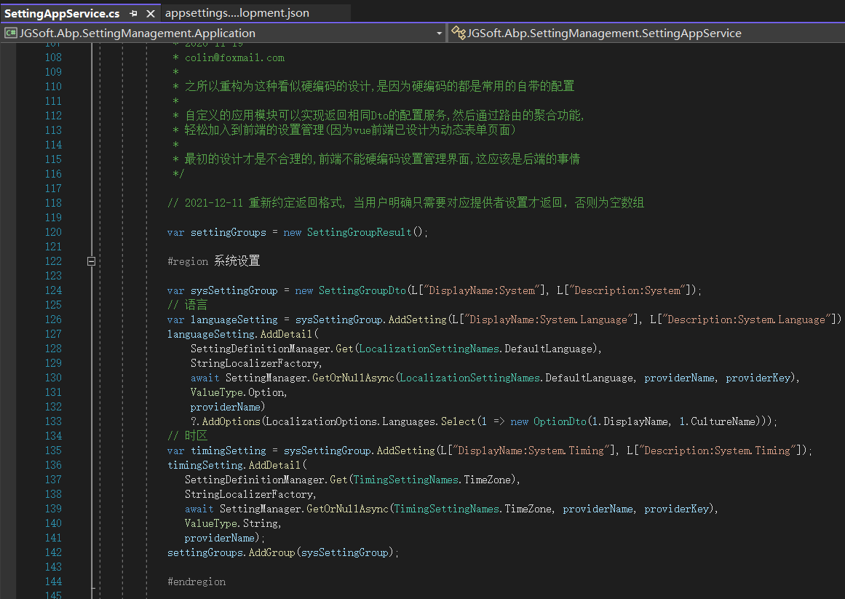
Task: Click the C# project icon in navigation bar
Action: pos(10,33)
